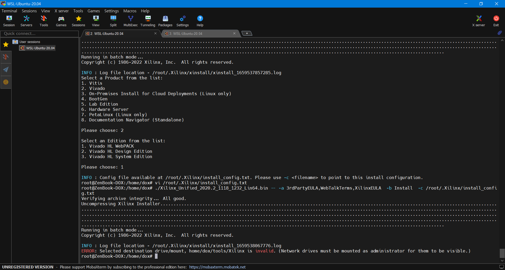Image resolution: width=505 pixels, height=270 pixels.
Task: Click the UNREGISTERED VERSION status text
Action: pyautogui.click(x=28, y=267)
